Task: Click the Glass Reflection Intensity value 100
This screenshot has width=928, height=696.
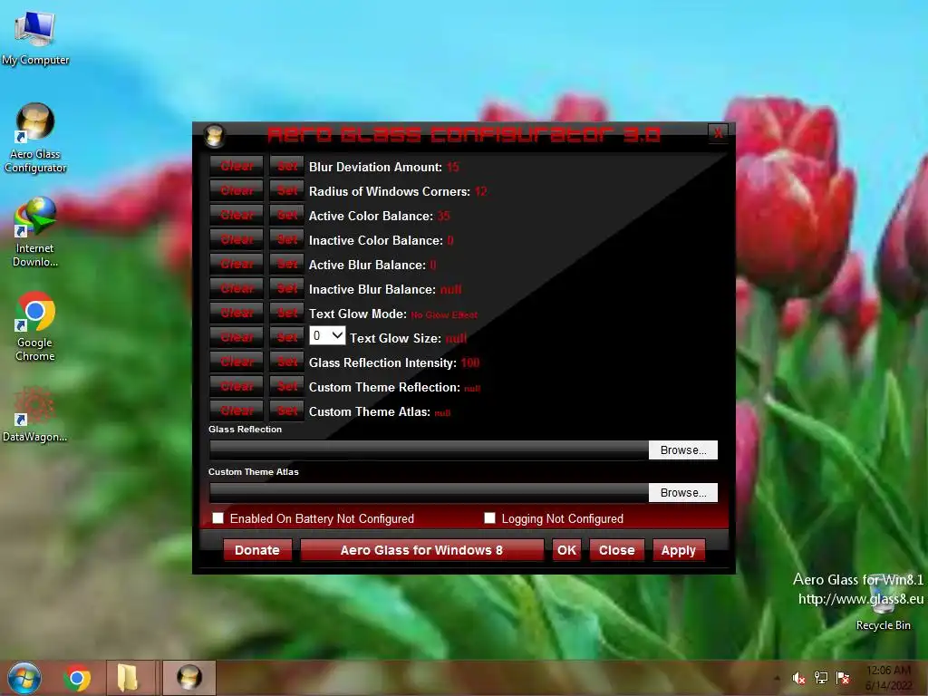Action: coord(470,362)
